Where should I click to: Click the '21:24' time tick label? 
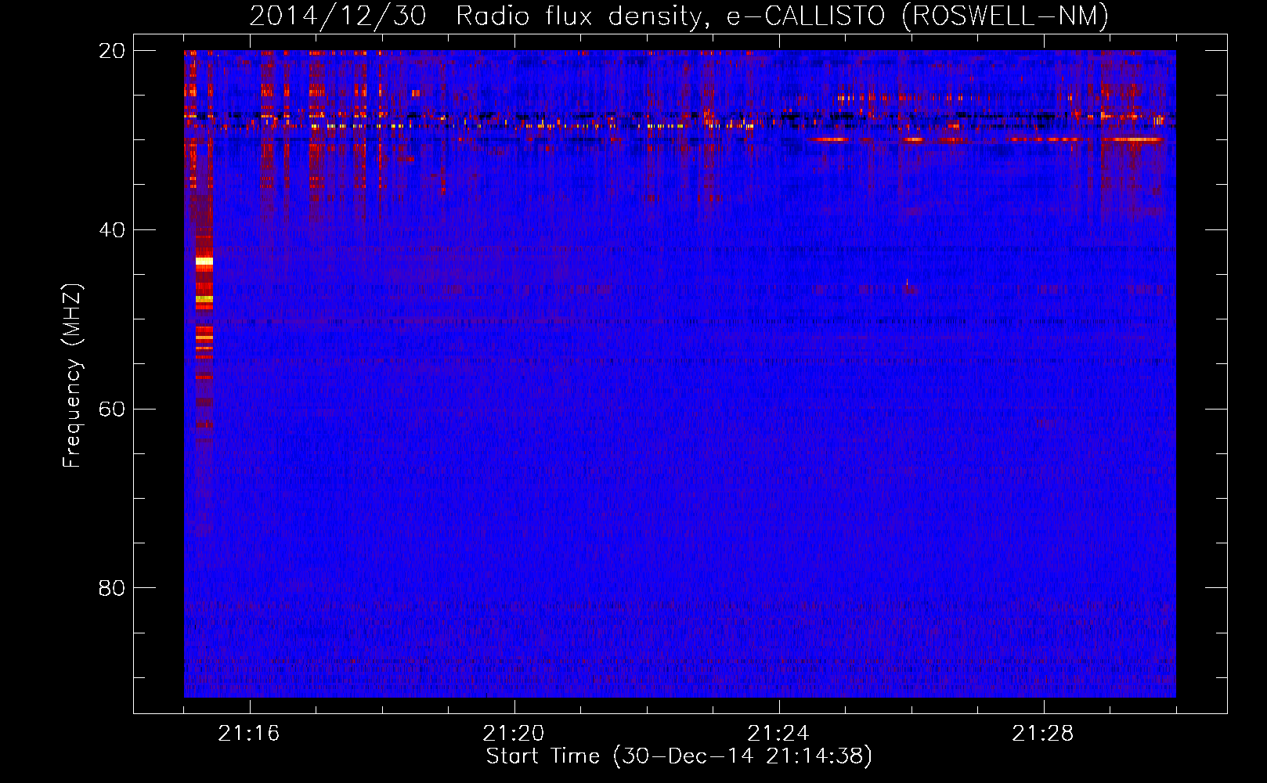pos(778,734)
